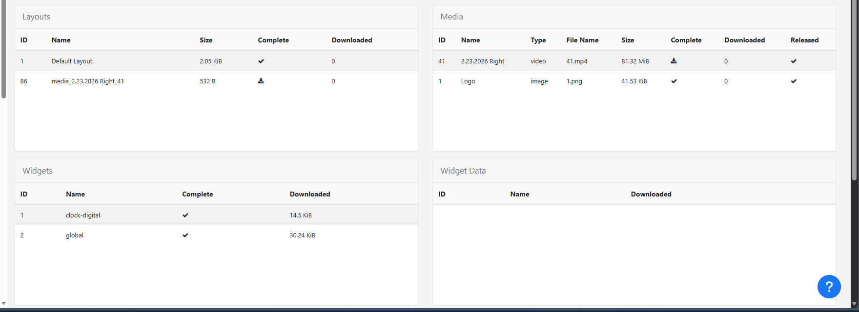This screenshot has width=859, height=312.
Task: Click the Released column header
Action: pos(804,40)
